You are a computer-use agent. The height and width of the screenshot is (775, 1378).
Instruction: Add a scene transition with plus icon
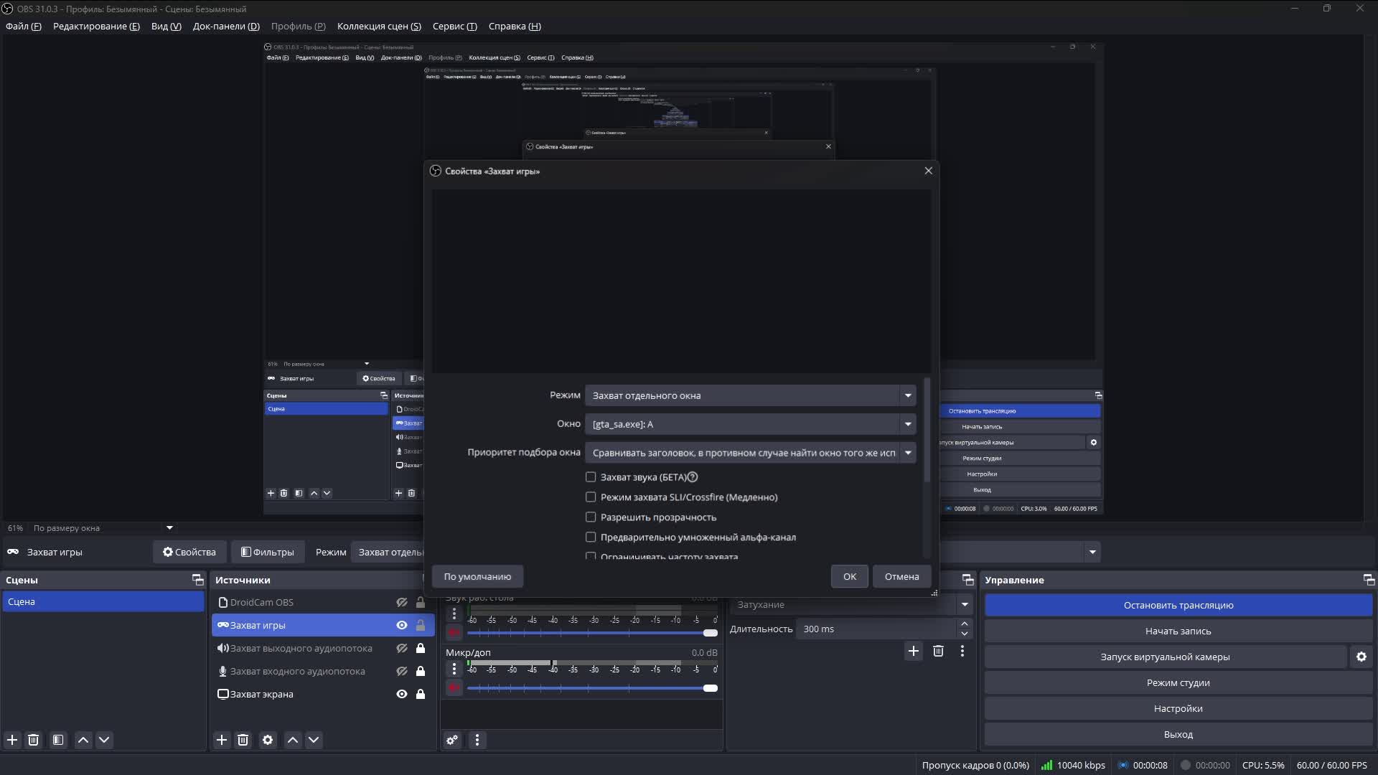pyautogui.click(x=913, y=651)
